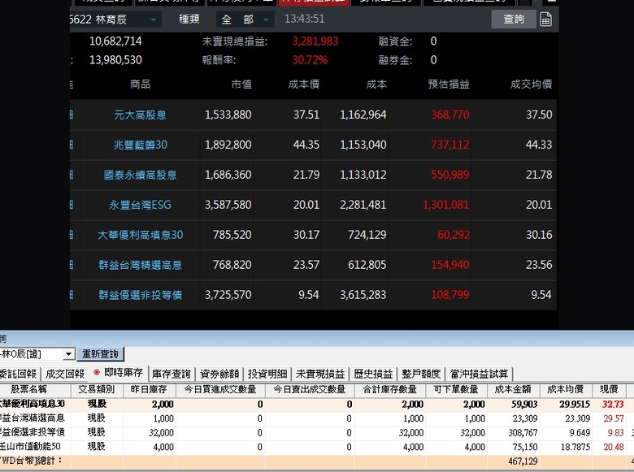
Task: Open the 未實現損益 tab
Action: [x=320, y=374]
